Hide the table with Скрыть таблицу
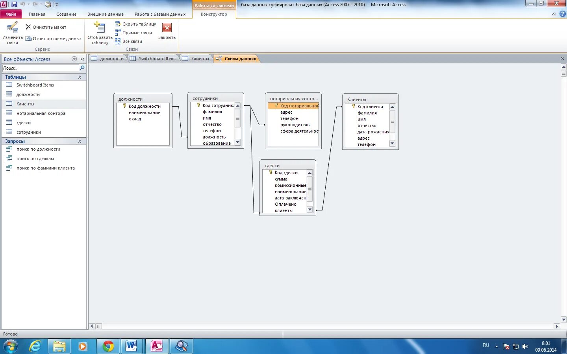Screen dimensions: 567x354 tap(135, 24)
